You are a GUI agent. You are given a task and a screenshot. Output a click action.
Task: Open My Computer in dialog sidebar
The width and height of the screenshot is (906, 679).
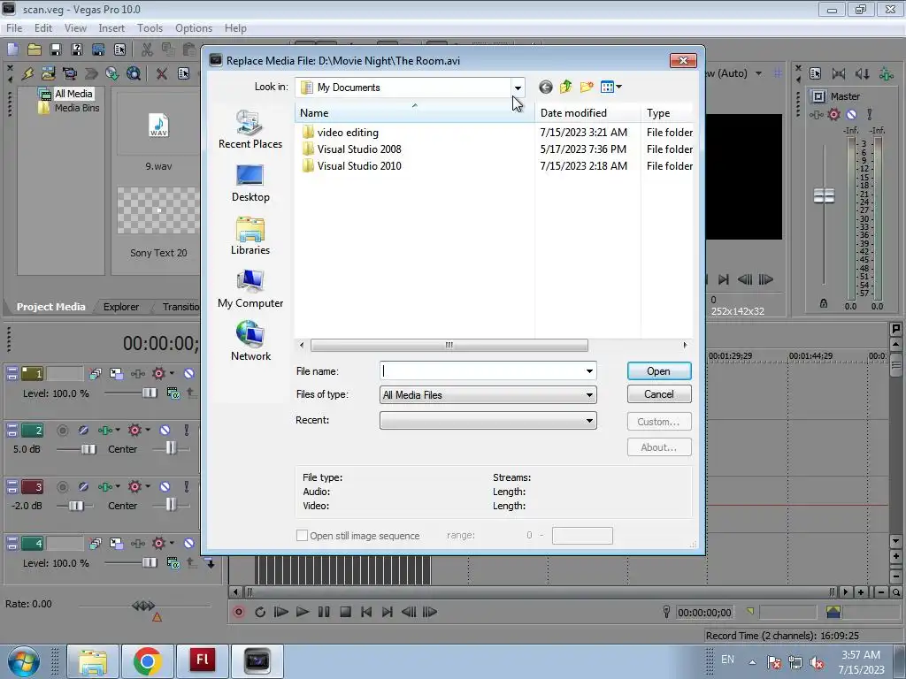250,289
